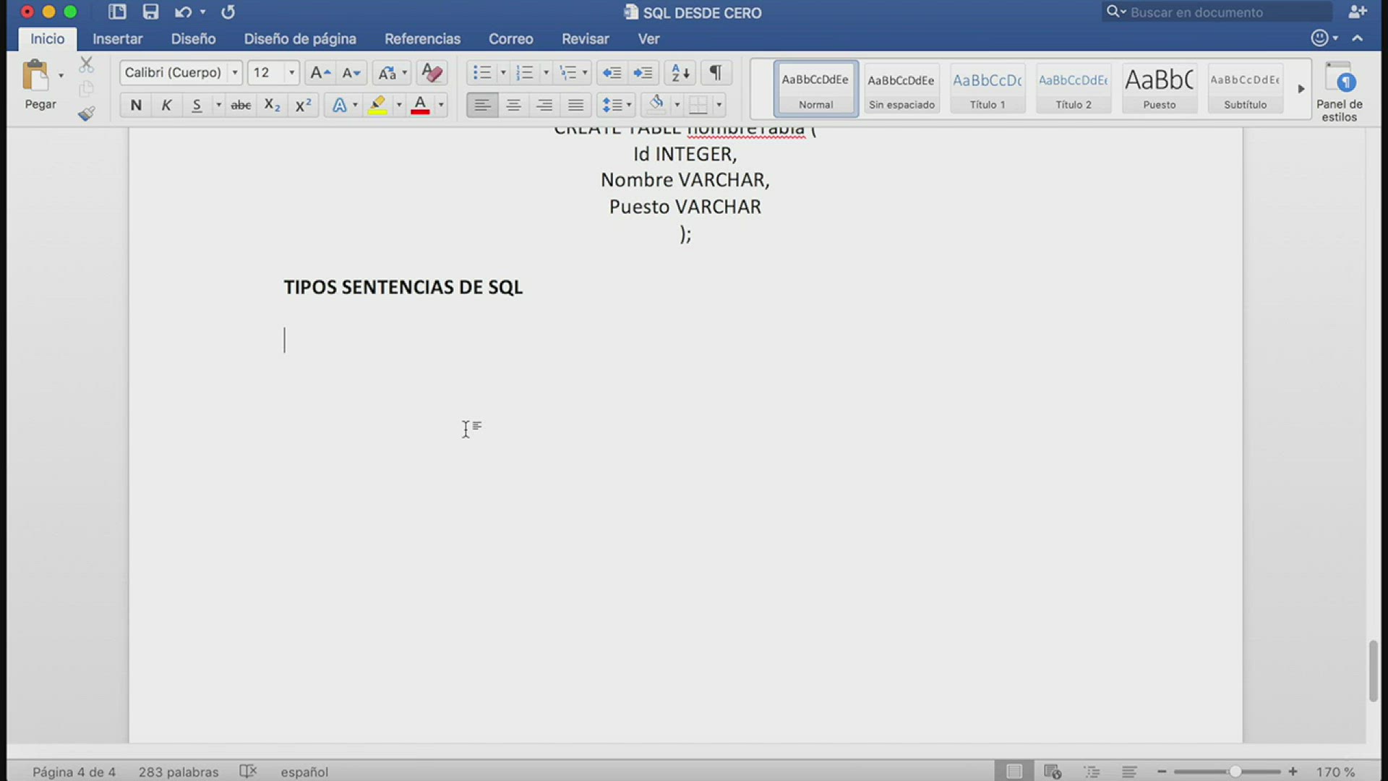Click the Copy icon below scissors
The width and height of the screenshot is (1388, 781).
tap(86, 89)
